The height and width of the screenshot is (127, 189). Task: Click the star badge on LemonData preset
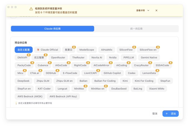click(157, 70)
